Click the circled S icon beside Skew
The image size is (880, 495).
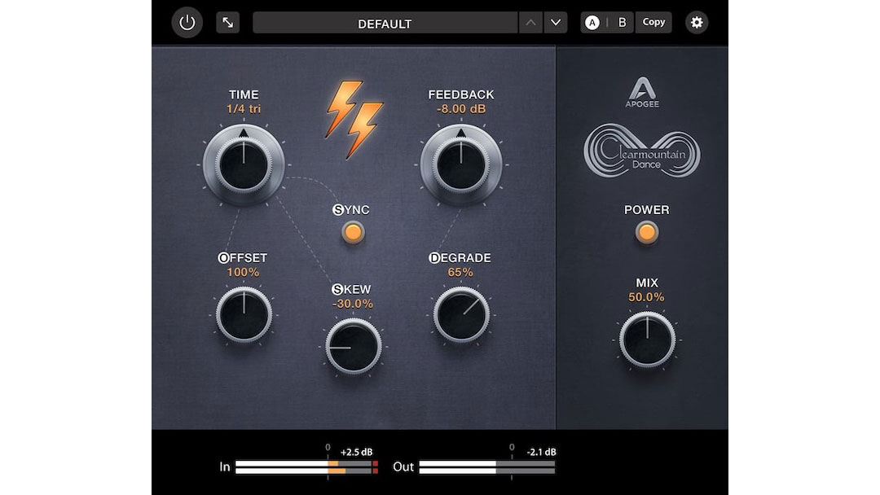(x=337, y=289)
